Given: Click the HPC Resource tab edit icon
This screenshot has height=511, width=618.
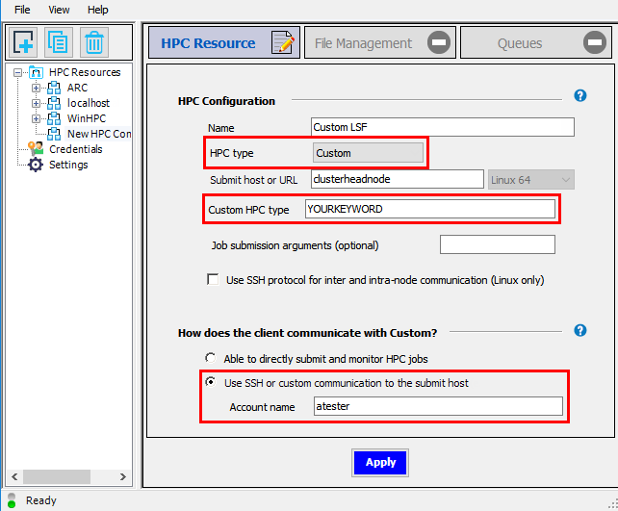Looking at the screenshot, I should click(283, 42).
